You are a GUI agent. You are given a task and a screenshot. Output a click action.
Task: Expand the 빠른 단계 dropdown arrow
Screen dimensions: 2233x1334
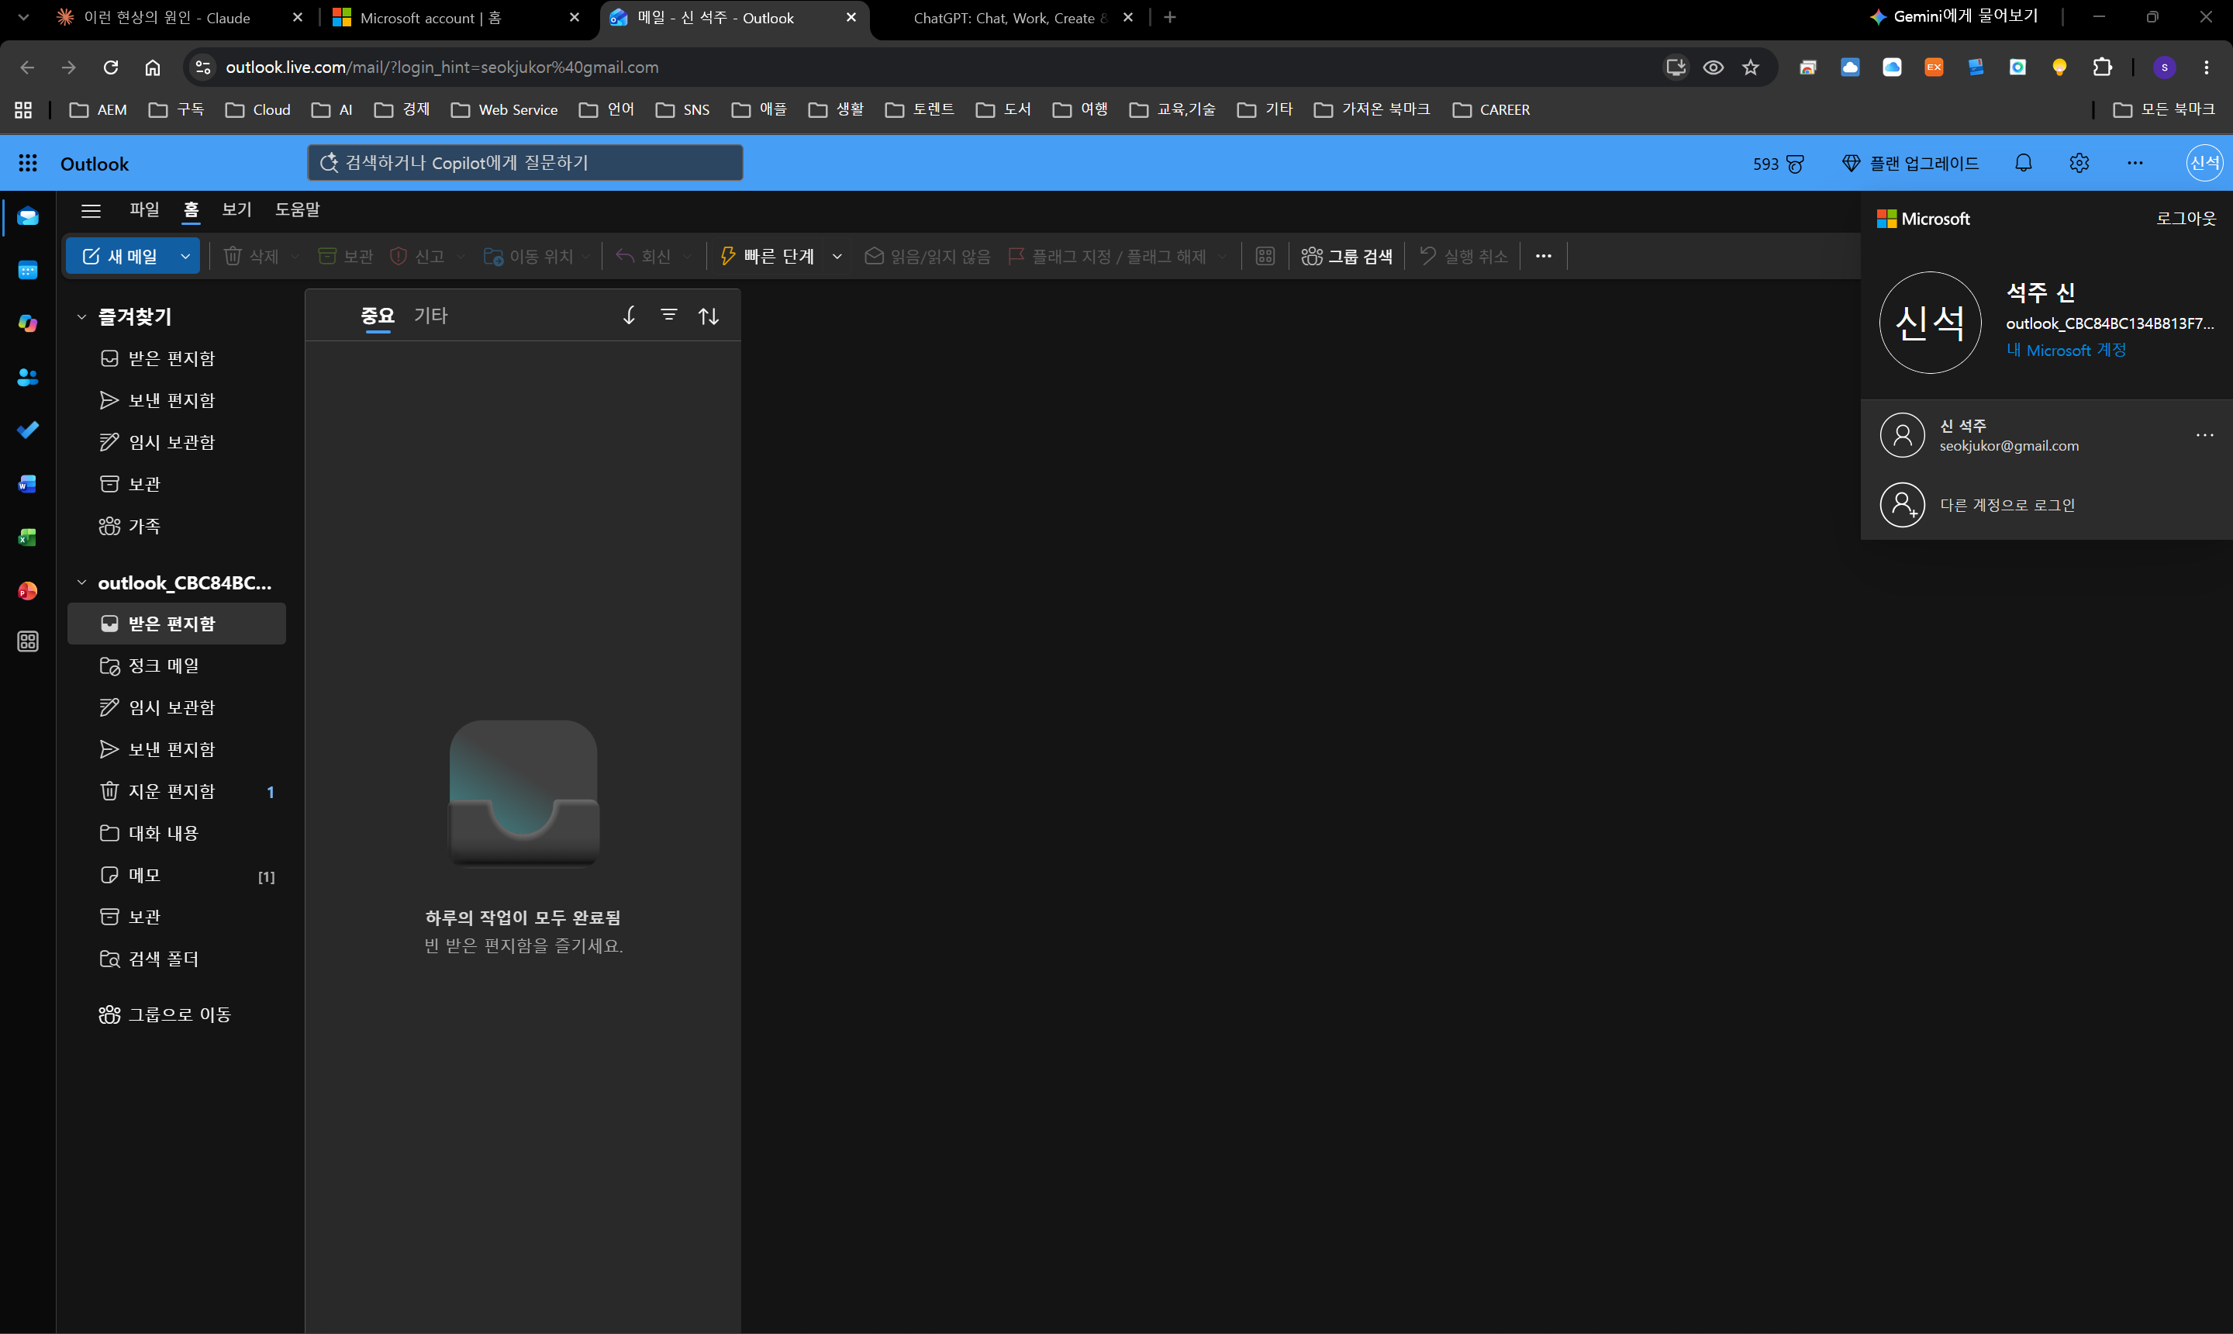(x=837, y=256)
